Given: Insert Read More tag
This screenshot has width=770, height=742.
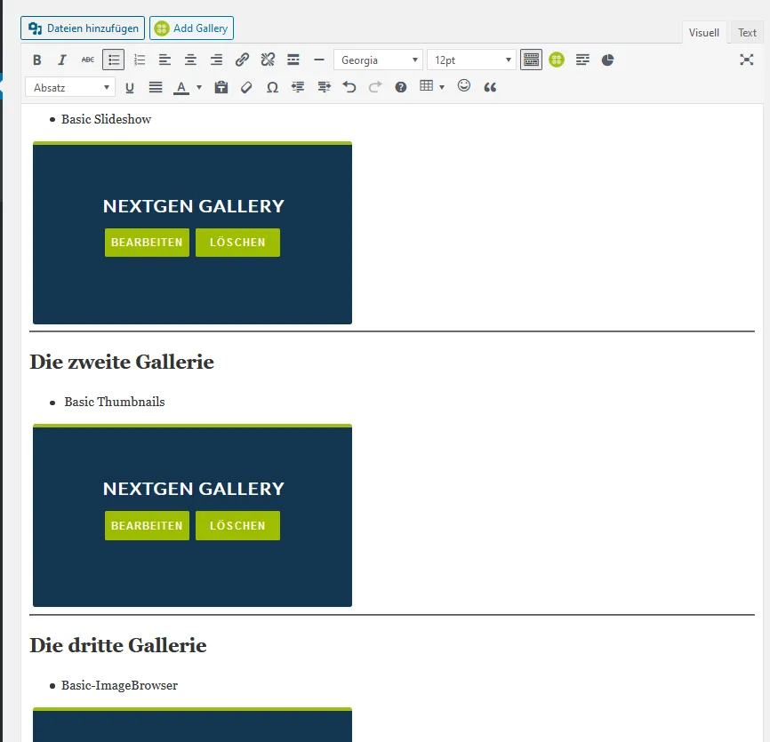Looking at the screenshot, I should [x=293, y=60].
